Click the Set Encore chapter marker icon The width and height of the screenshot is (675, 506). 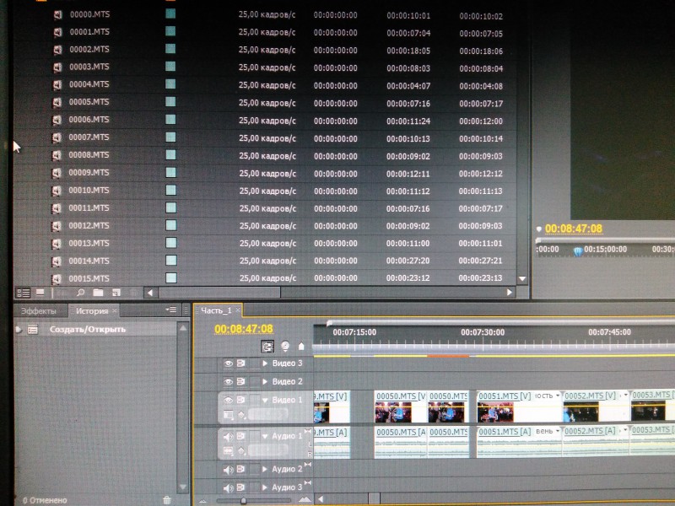click(x=285, y=347)
